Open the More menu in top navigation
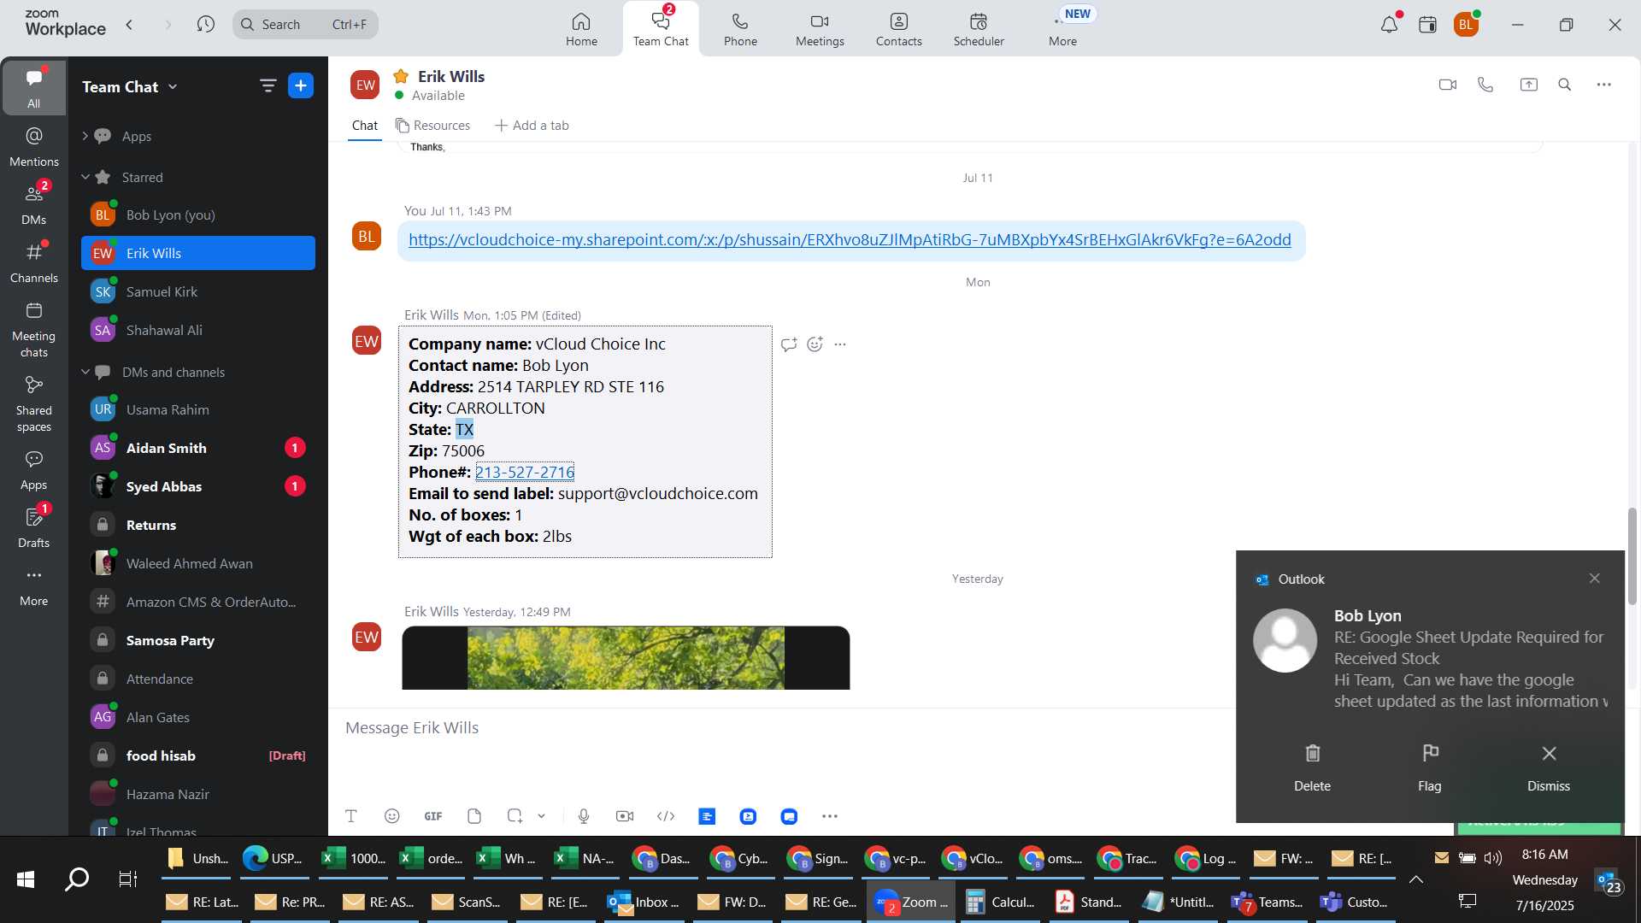Viewport: 1641px width, 923px height. (1062, 29)
